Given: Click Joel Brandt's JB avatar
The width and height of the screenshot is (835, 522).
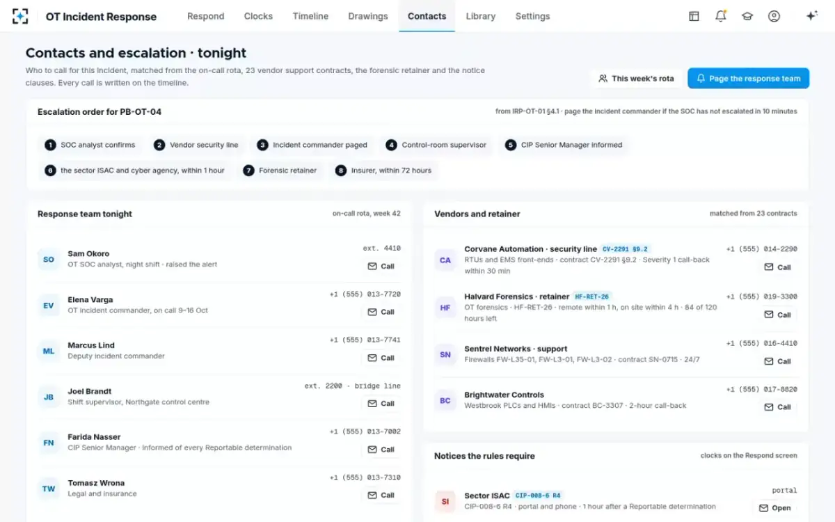Looking at the screenshot, I should click(x=49, y=397).
